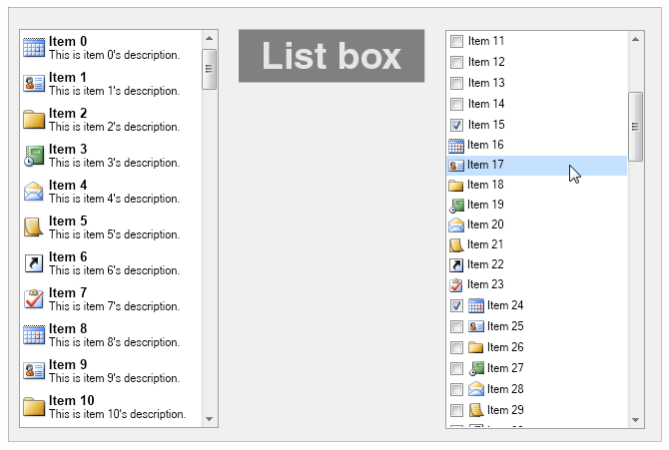Click the right list's scroll down arrow
This screenshot has height=450, width=669.
coord(635,420)
